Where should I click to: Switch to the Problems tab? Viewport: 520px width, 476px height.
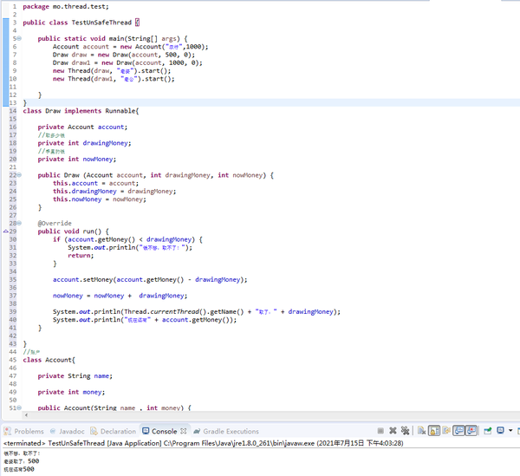pyautogui.click(x=24, y=431)
